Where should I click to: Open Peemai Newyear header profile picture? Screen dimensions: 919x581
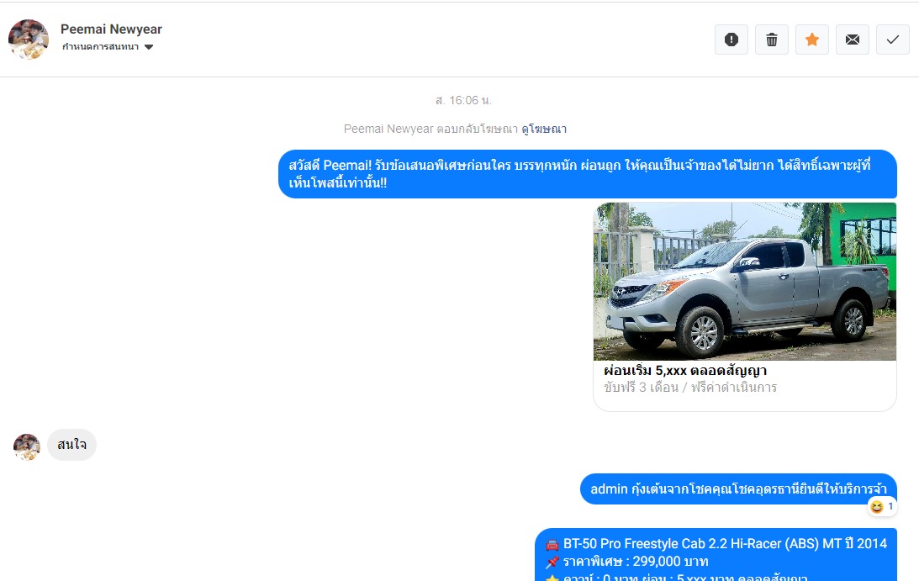[28, 40]
